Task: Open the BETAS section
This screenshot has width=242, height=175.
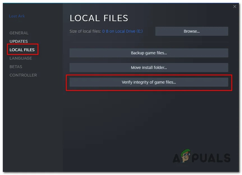Action: pyautogui.click(x=16, y=67)
